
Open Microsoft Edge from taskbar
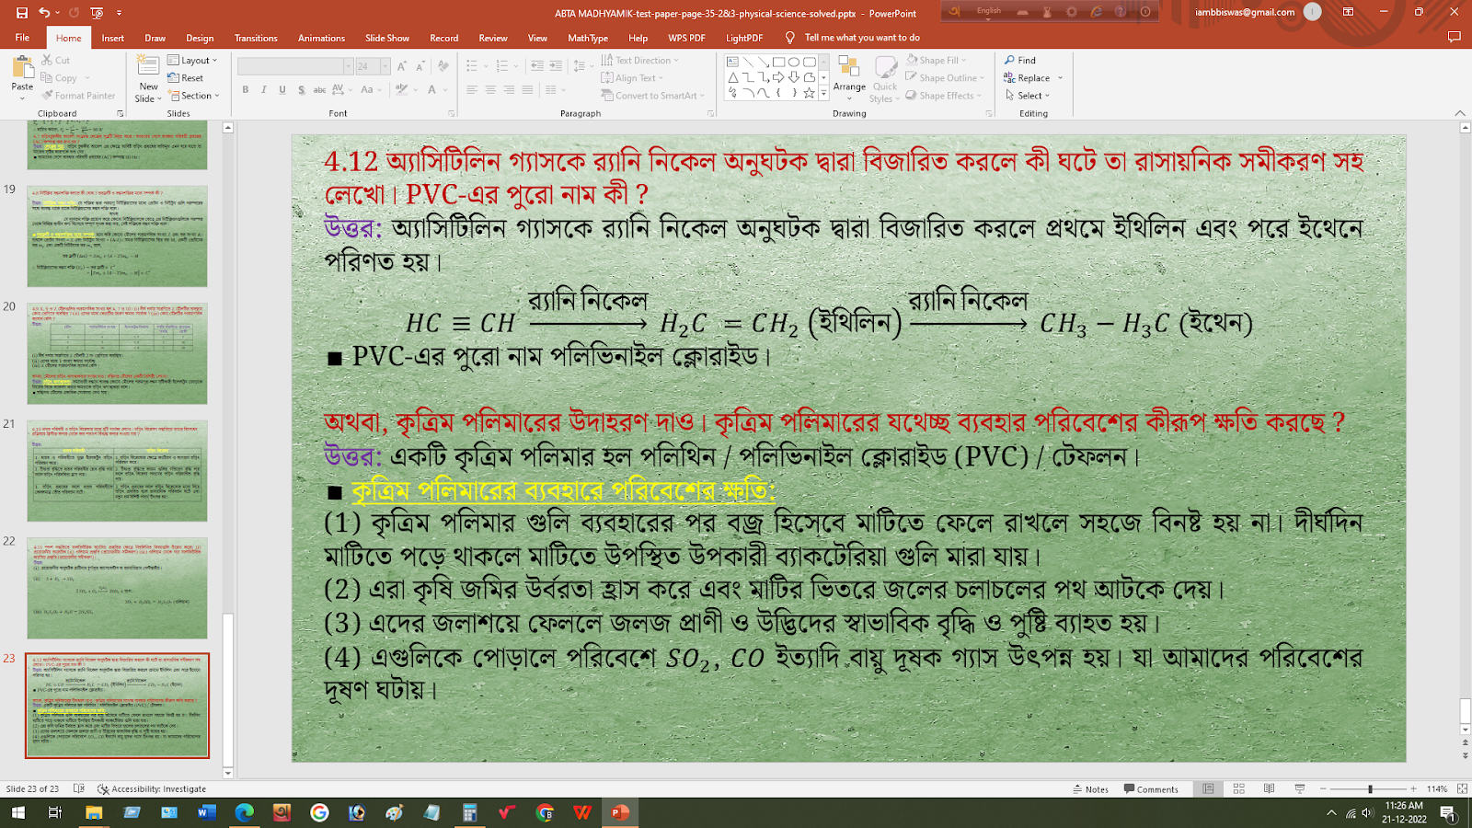coord(244,812)
